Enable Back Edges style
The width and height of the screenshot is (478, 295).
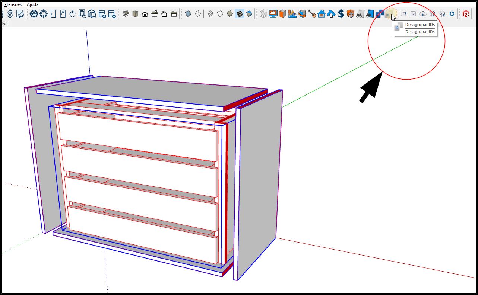coord(198,14)
